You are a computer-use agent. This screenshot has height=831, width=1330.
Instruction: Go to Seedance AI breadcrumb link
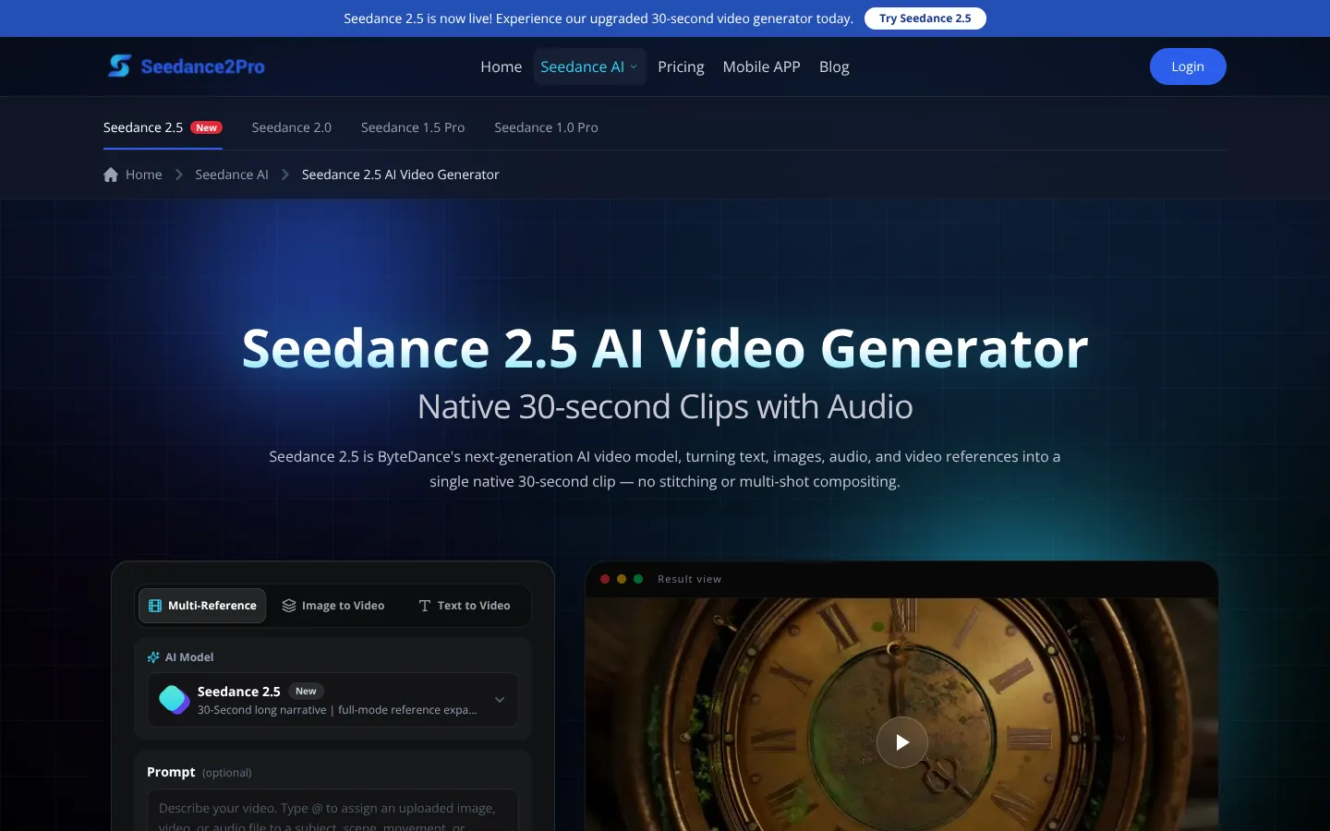232,175
